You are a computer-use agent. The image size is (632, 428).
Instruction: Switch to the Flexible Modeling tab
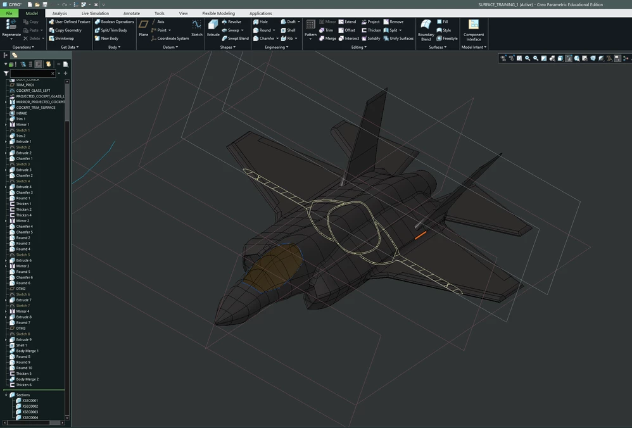[x=218, y=13]
